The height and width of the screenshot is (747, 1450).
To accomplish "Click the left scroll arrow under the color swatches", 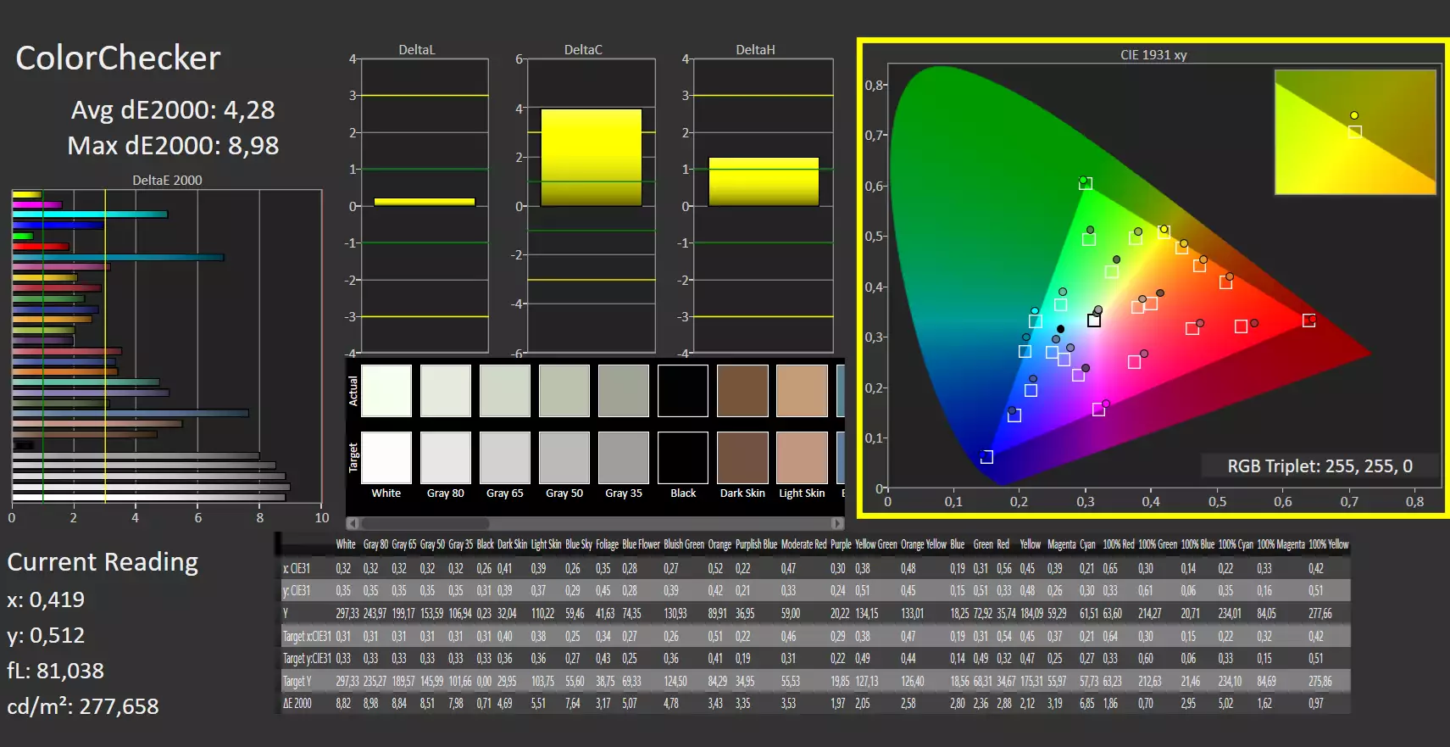I will [353, 523].
